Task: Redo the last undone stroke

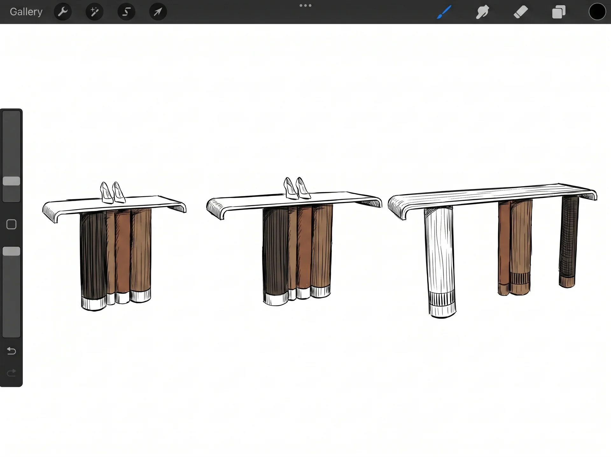Action: [11, 373]
